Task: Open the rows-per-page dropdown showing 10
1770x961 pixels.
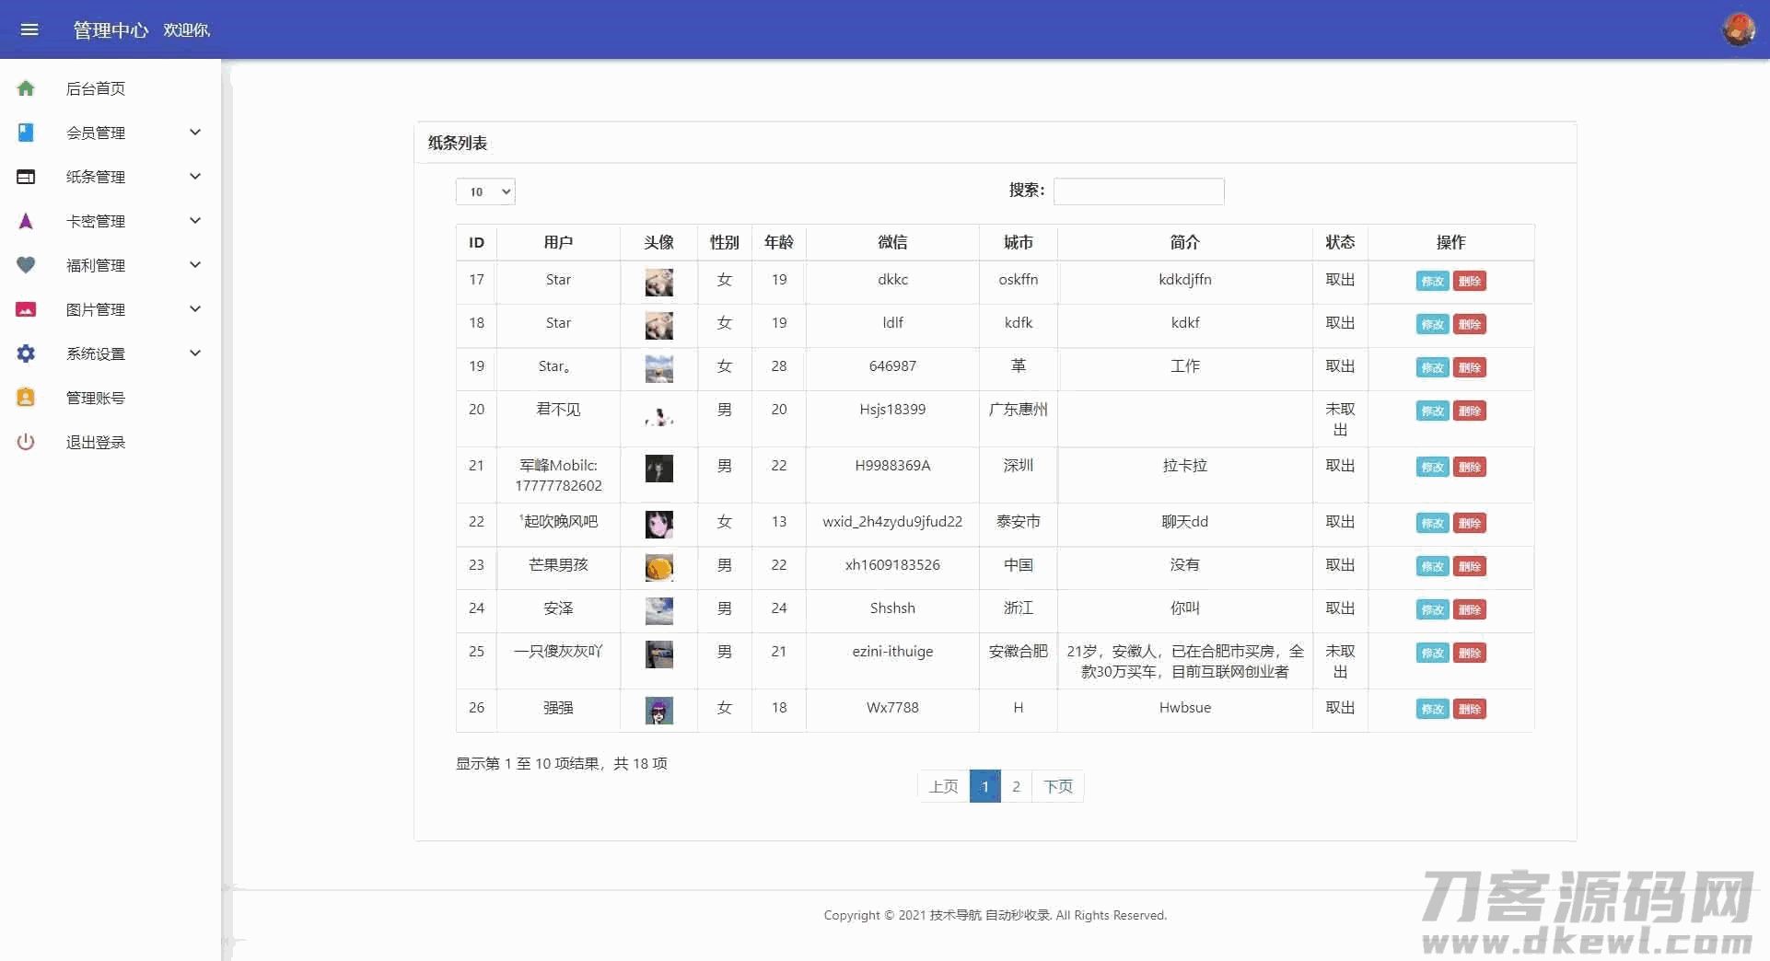Action: click(485, 191)
